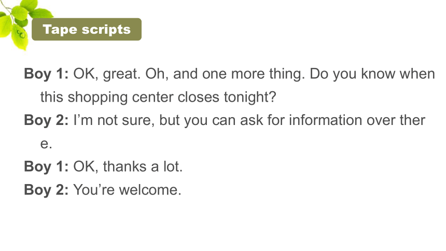The height and width of the screenshot is (251, 446).
Task: Click the words 'Do you know when'
Action: tap(372, 74)
